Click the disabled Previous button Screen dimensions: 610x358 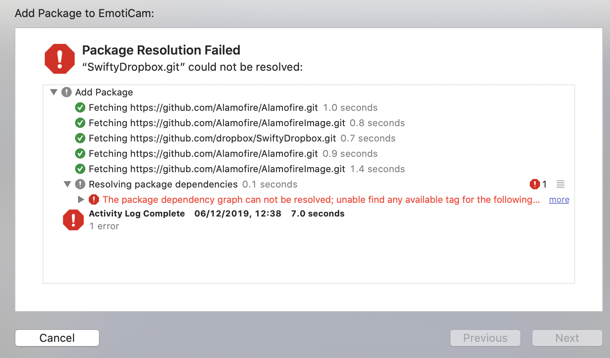point(485,338)
